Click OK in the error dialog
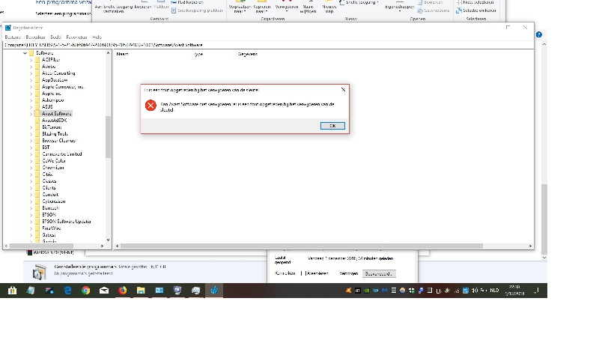Screen dimensions: 599x337 [332, 126]
